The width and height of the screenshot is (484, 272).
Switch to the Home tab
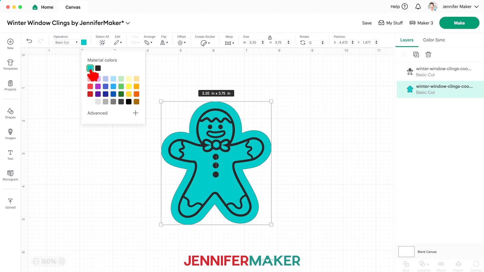43,7
